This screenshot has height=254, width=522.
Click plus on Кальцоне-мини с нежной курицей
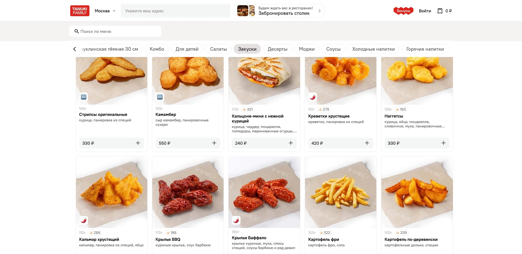tap(291, 143)
